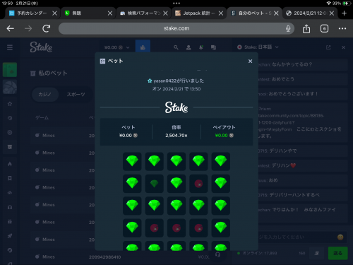The width and height of the screenshot is (353, 265).
Task: Close the 予約カレンダー tab
Action: (54, 13)
